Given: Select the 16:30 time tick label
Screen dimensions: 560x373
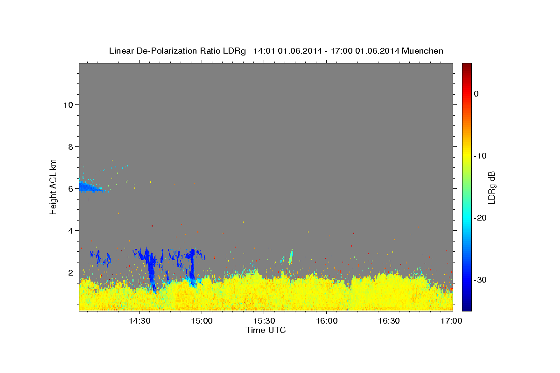Looking at the screenshot, I should (x=389, y=321).
